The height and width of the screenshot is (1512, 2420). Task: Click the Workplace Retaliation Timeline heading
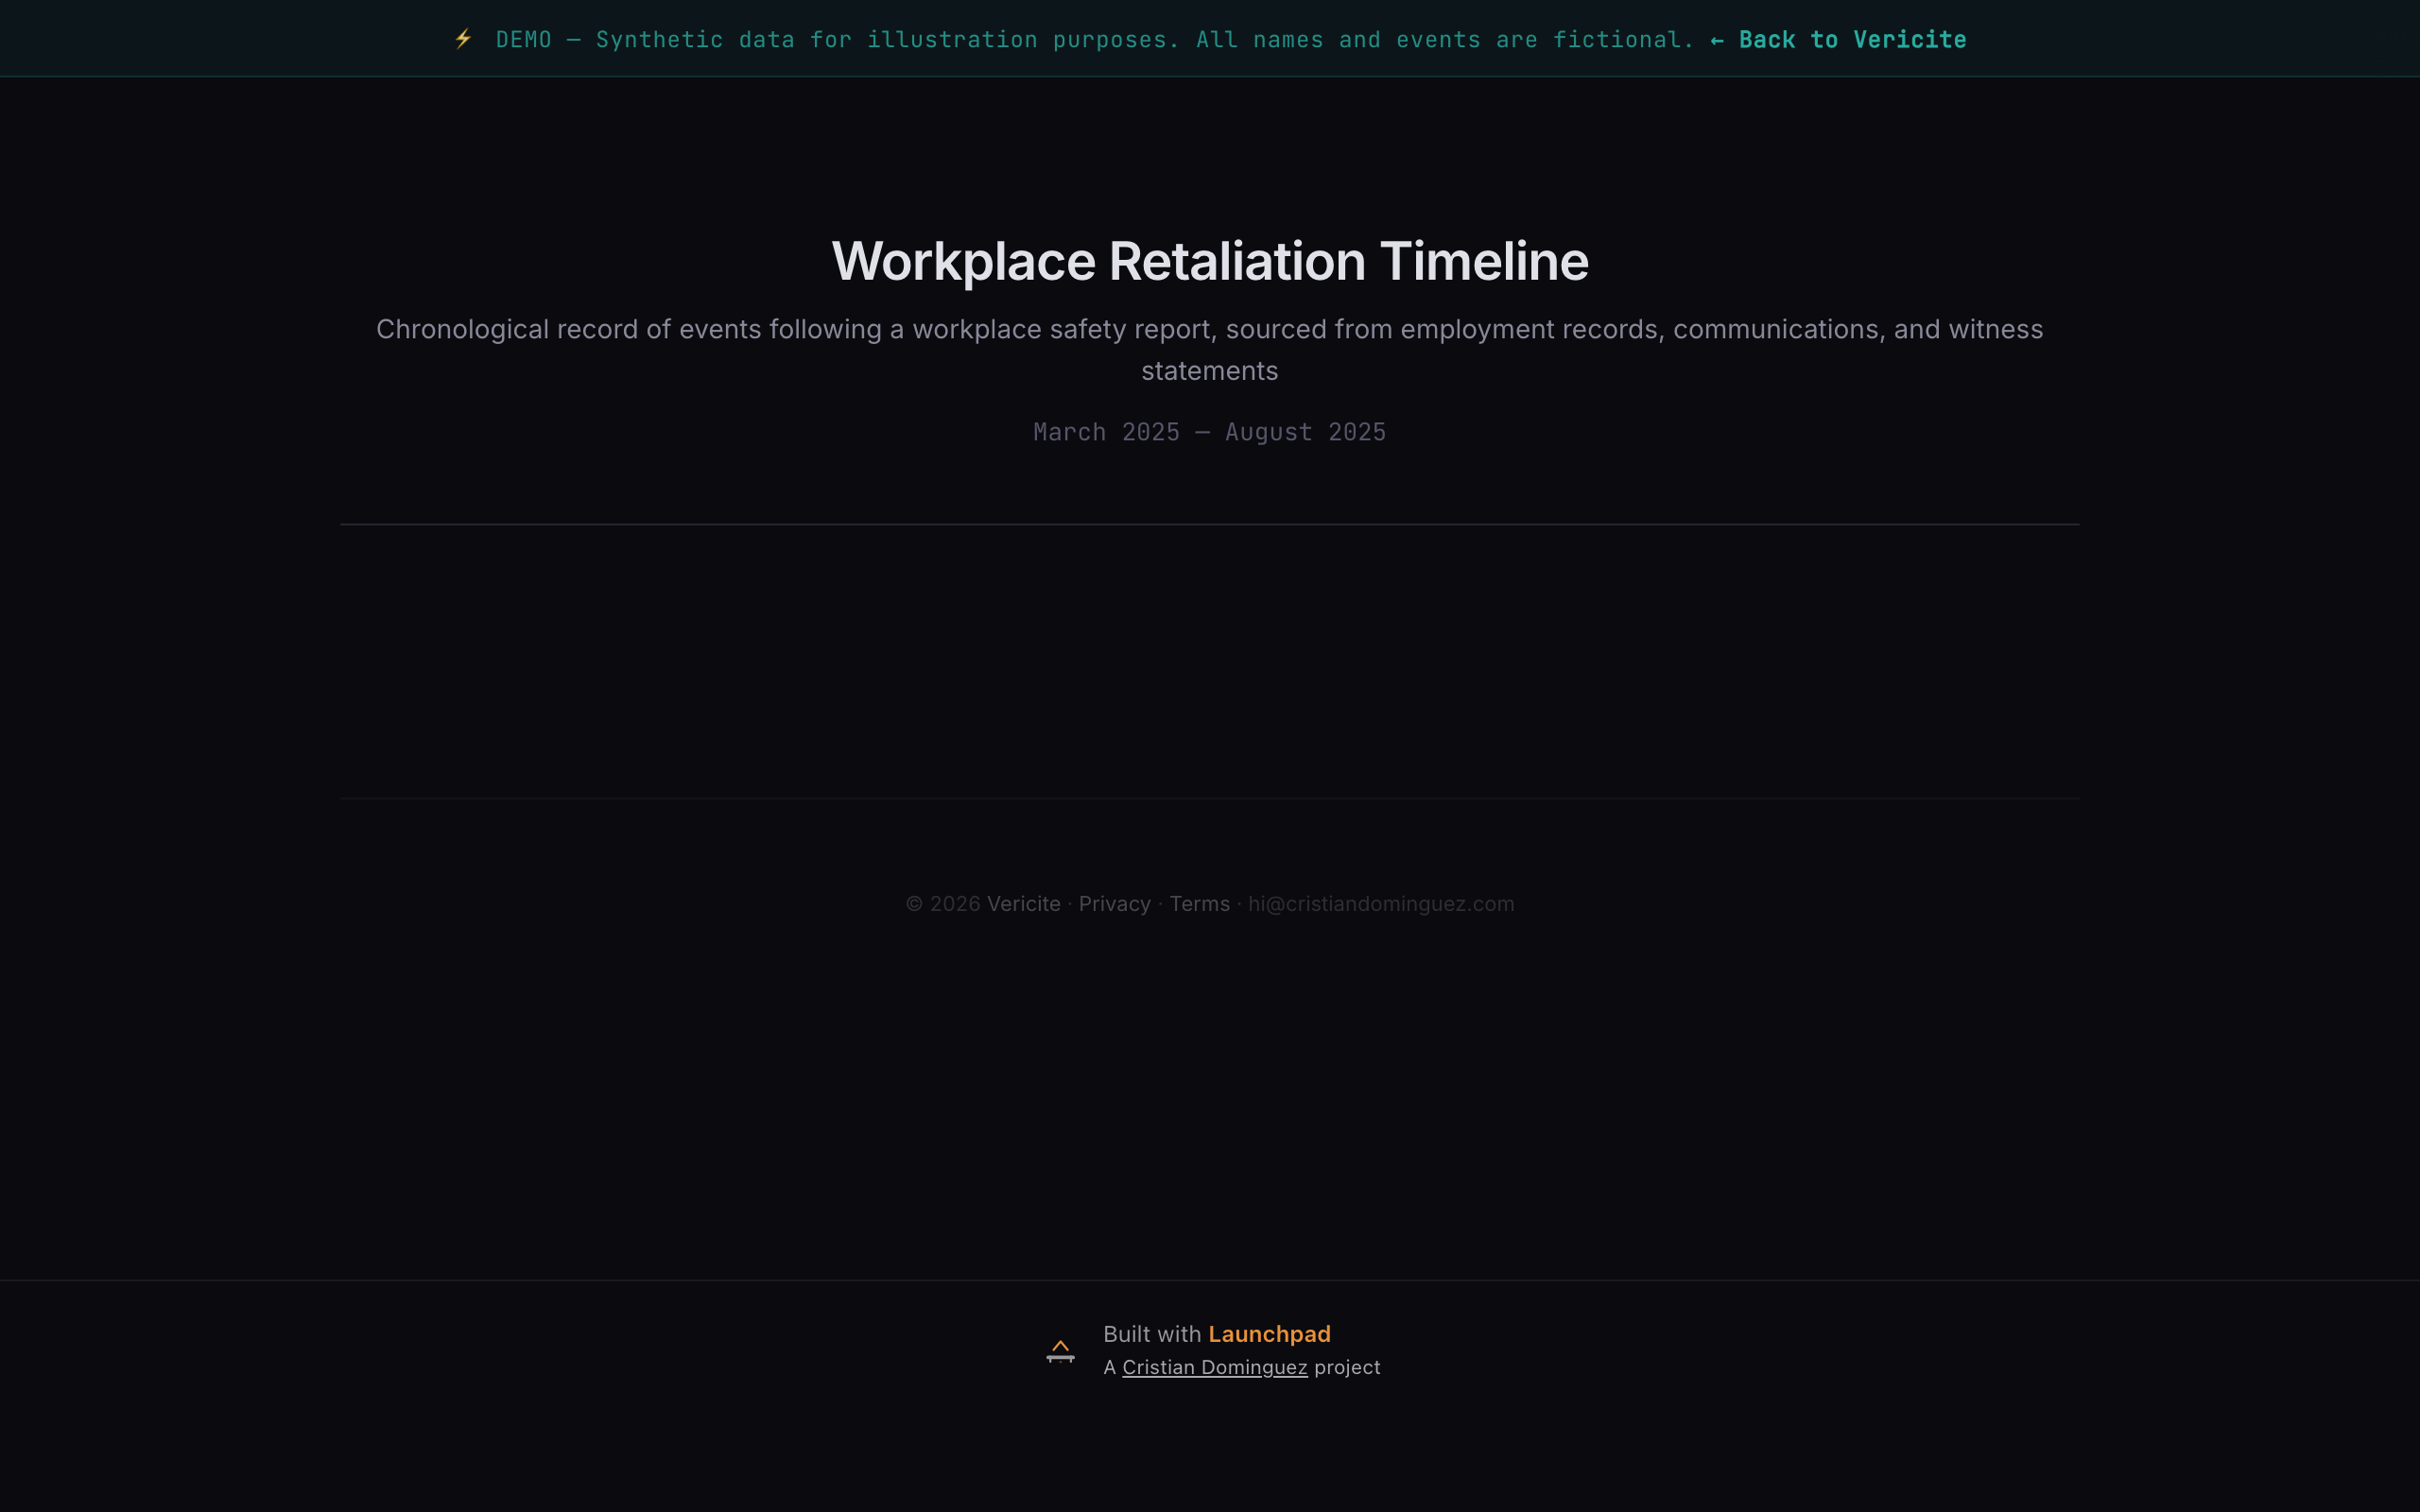click(1209, 260)
